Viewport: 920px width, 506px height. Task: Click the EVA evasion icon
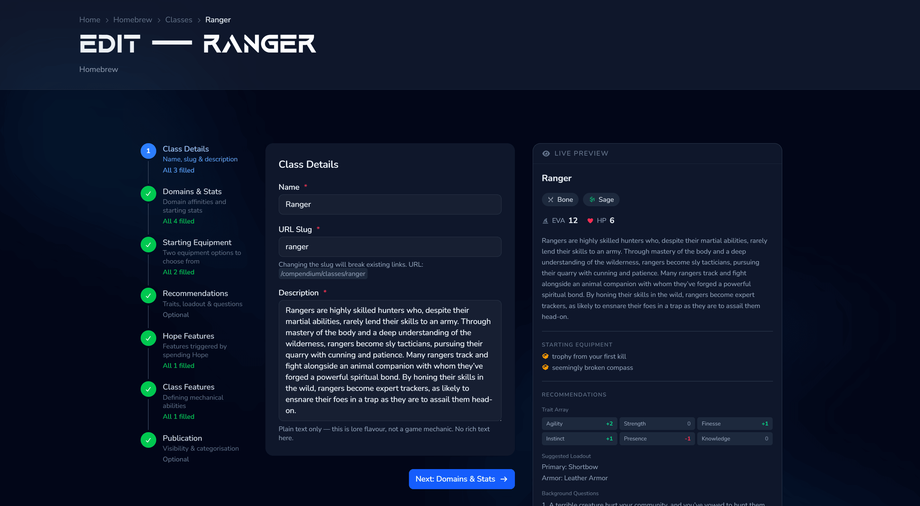pos(545,221)
